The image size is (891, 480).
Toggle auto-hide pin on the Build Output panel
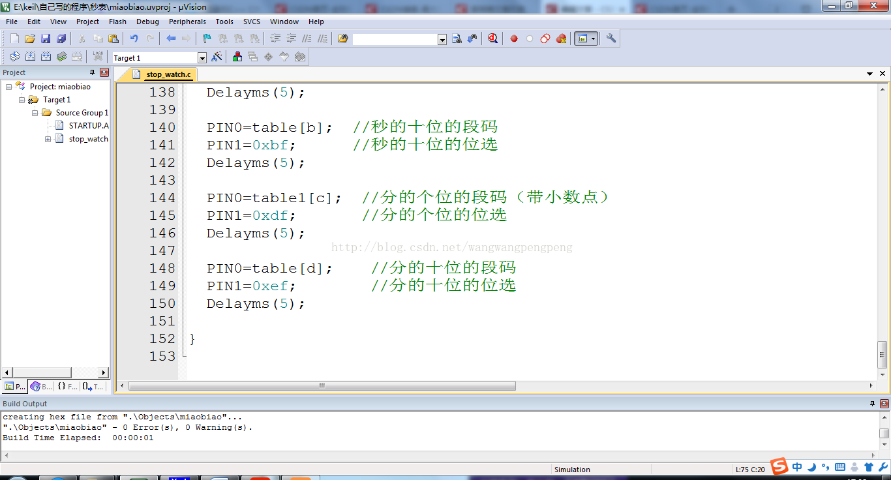click(873, 404)
